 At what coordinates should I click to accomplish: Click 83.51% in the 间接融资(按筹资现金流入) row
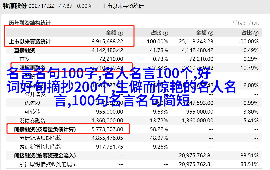249,156
